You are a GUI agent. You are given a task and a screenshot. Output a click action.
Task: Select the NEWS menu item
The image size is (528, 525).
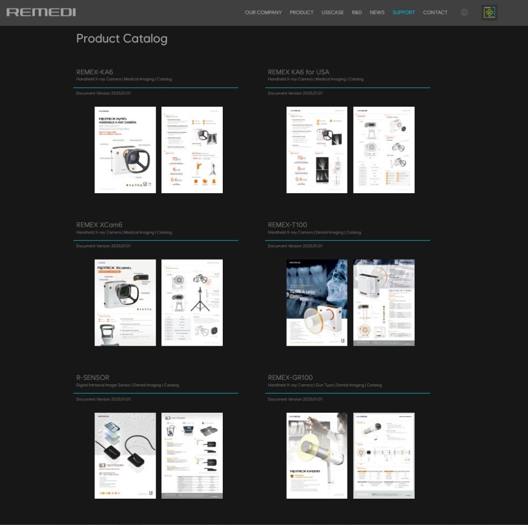coord(377,12)
